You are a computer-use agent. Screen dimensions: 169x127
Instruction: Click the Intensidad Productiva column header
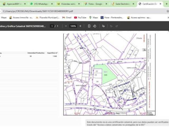click(36, 53)
